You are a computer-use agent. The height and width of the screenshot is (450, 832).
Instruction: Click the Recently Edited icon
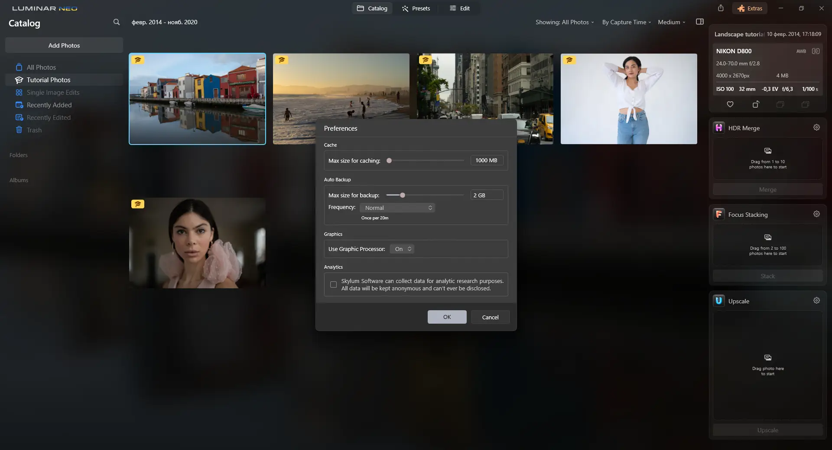click(x=19, y=117)
